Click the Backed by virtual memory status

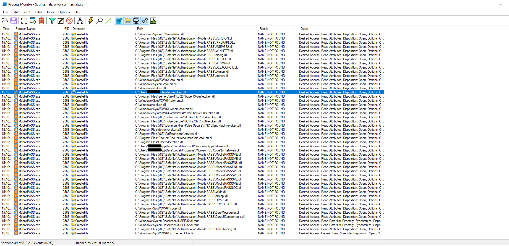[95, 243]
